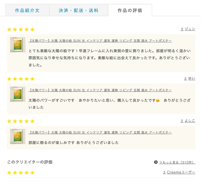Click the user icon beside Creemaユーザー
The width and height of the screenshot is (202, 186).
click(x=164, y=172)
